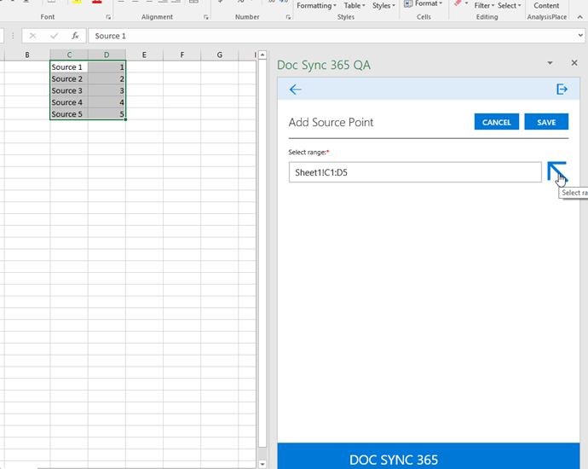Image resolution: width=588 pixels, height=469 pixels.
Task: Click the SAVE button
Action: [x=546, y=122]
